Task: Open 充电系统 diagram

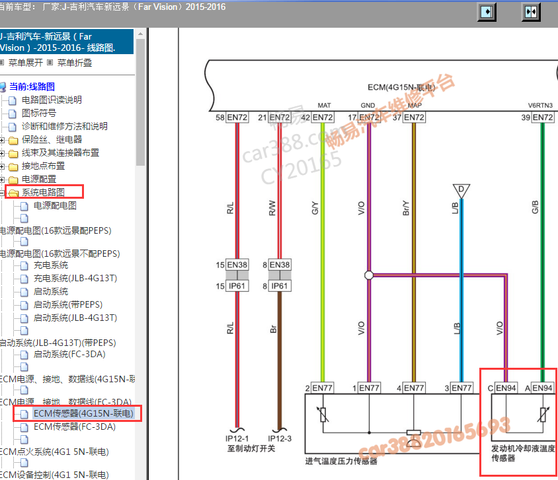Action: (50, 265)
